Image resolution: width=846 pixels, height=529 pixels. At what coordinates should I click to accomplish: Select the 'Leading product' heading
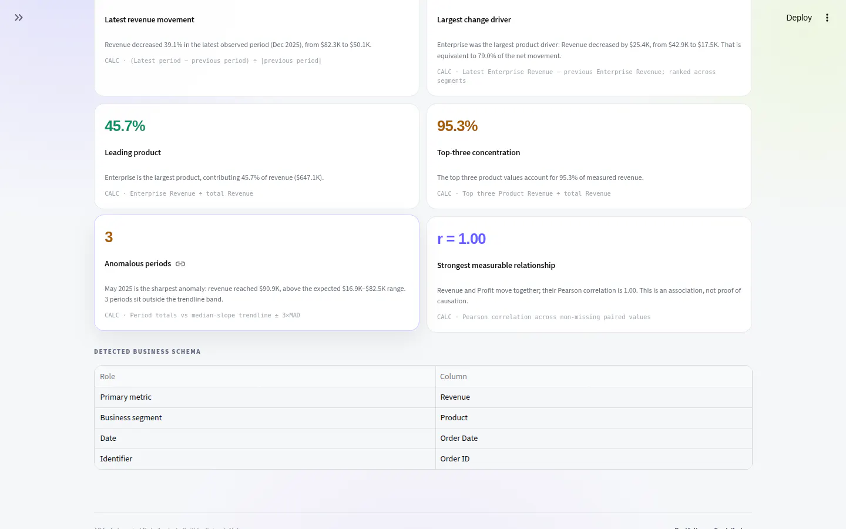pos(133,152)
